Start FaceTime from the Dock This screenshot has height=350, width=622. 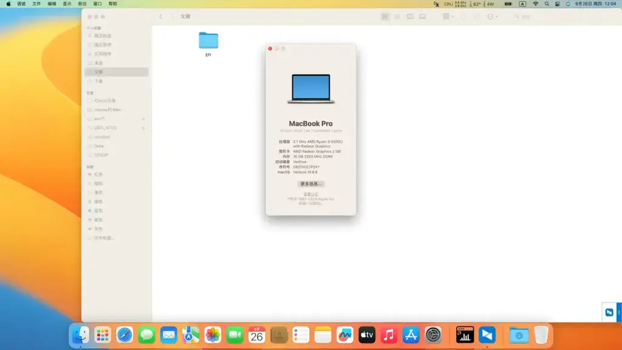coord(235,335)
